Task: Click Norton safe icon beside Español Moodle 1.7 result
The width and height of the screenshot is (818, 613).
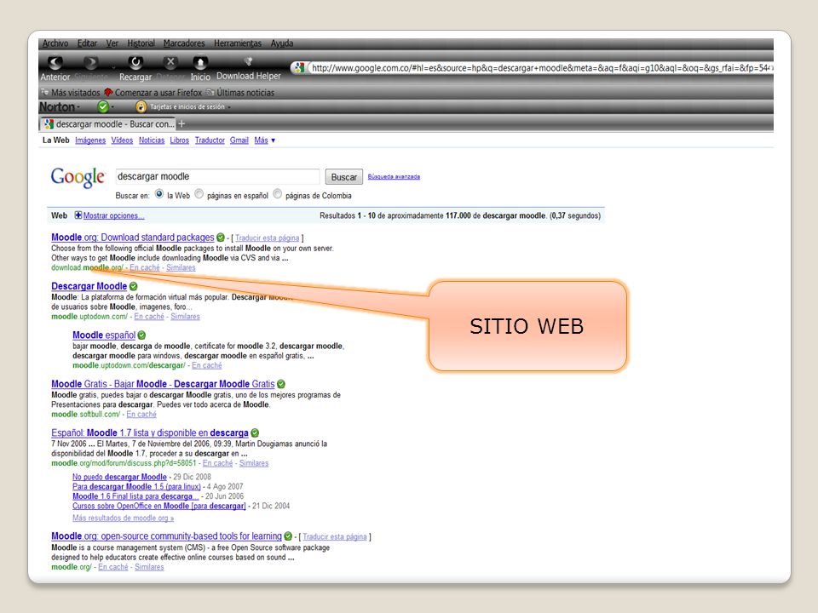Action: tap(255, 433)
